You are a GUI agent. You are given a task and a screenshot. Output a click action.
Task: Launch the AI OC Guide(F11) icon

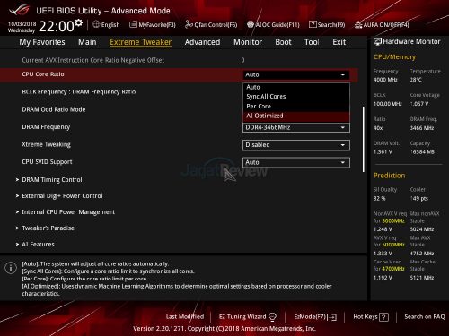click(251, 24)
